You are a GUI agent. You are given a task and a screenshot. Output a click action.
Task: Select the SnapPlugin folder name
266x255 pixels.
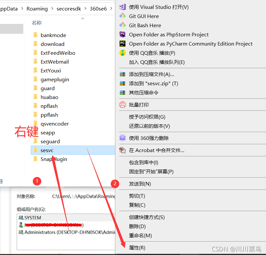pos(54,159)
